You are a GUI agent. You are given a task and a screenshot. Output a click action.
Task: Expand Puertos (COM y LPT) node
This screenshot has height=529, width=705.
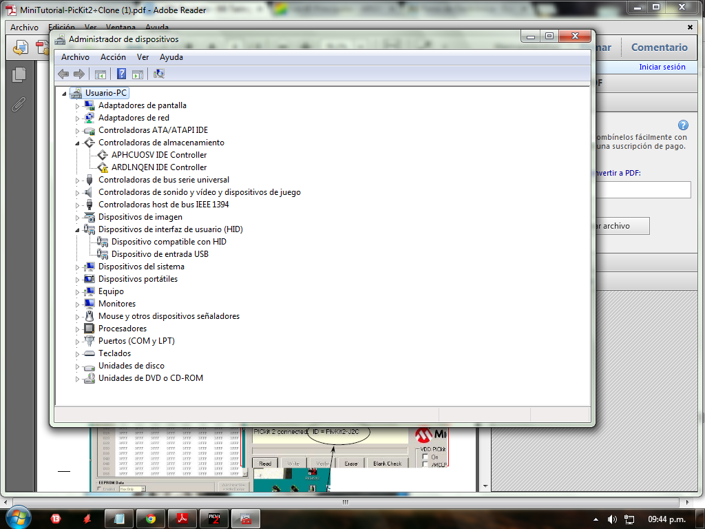tap(77, 342)
